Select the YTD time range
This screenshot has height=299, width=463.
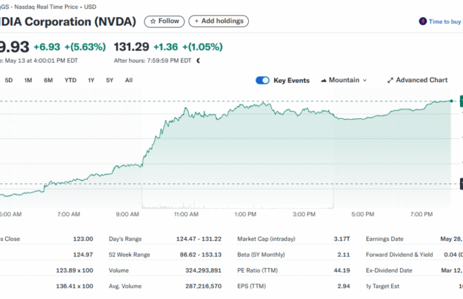click(x=71, y=80)
